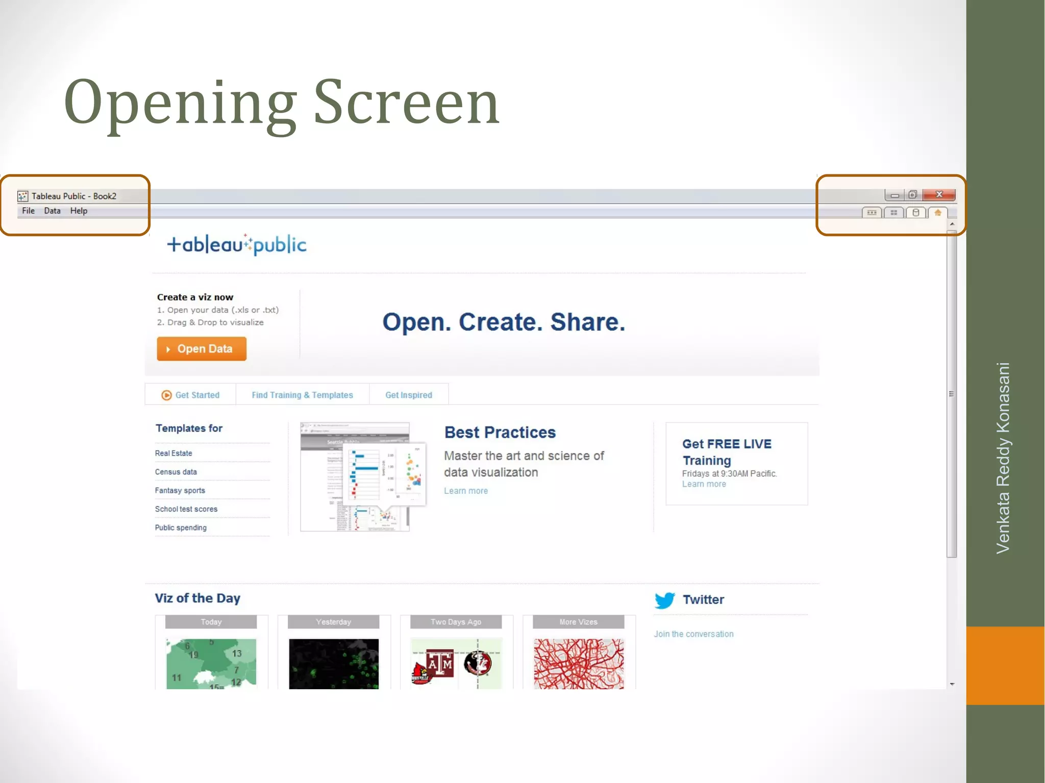
Task: Show the sheet sorter grid tab icon
Action: coord(893,213)
